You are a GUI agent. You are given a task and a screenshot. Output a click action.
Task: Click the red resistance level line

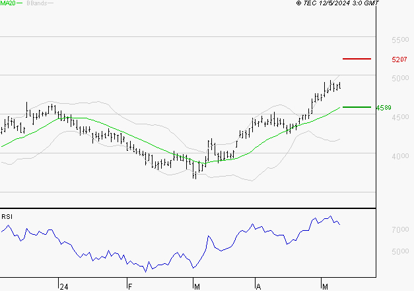tap(357, 59)
